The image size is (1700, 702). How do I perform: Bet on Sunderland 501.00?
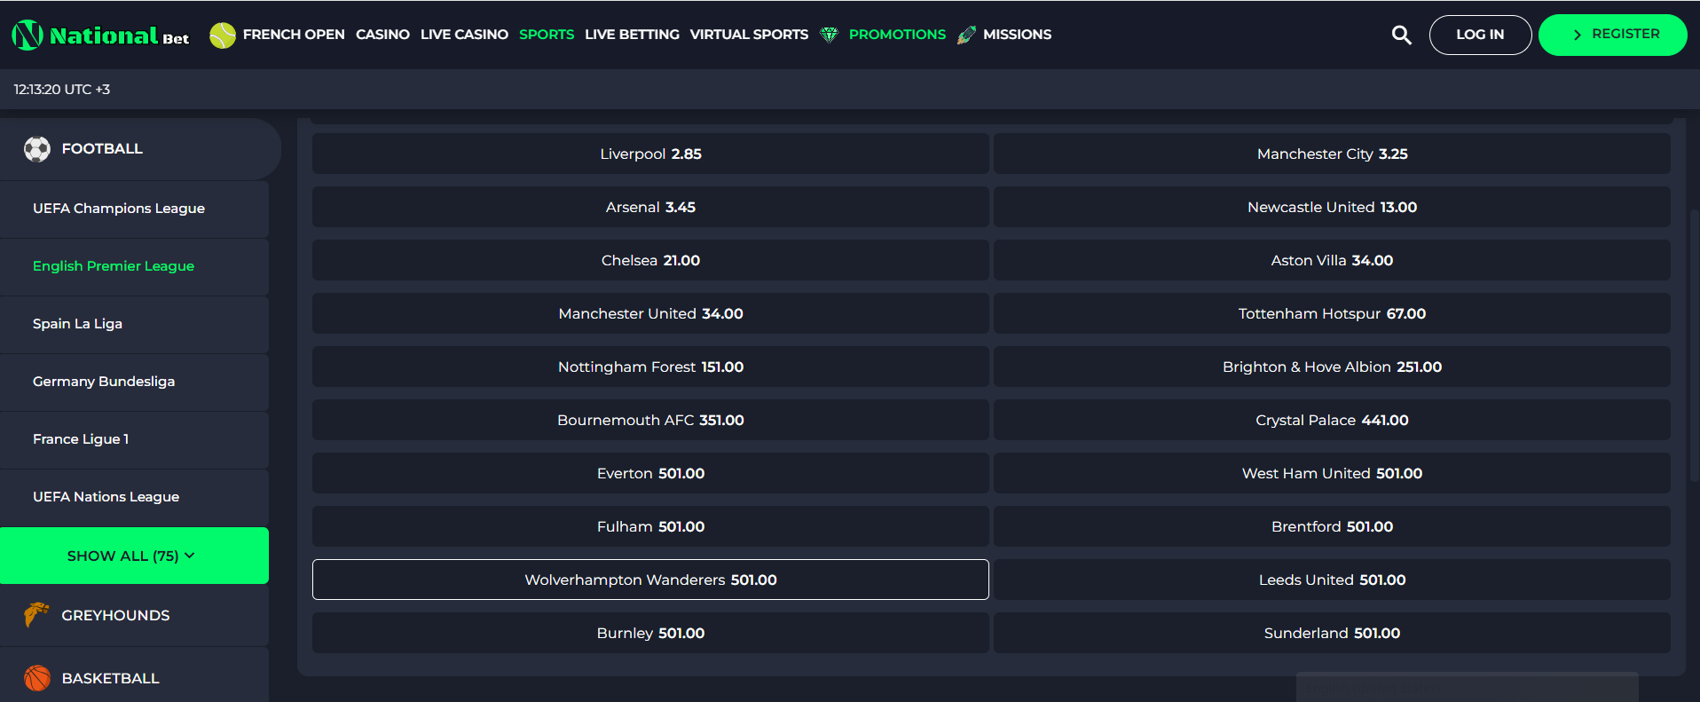(1332, 633)
